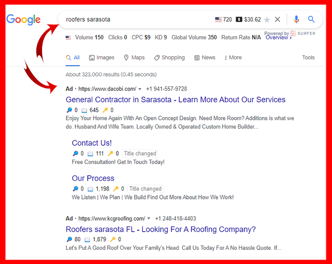Click the Clicks 0 metric
Screen dimensions: 332x264
pos(118,38)
